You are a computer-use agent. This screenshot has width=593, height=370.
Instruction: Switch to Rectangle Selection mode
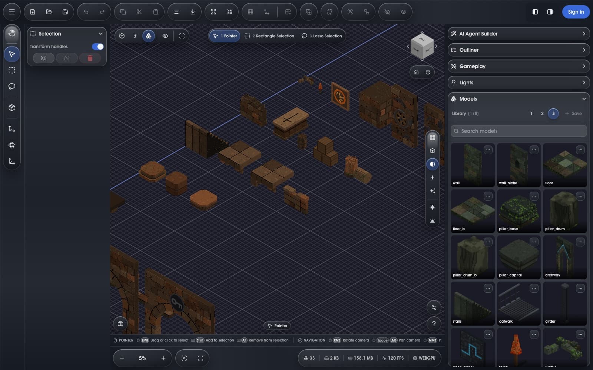tap(269, 36)
